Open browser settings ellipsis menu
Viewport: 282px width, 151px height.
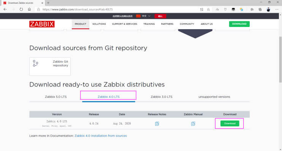[277, 9]
